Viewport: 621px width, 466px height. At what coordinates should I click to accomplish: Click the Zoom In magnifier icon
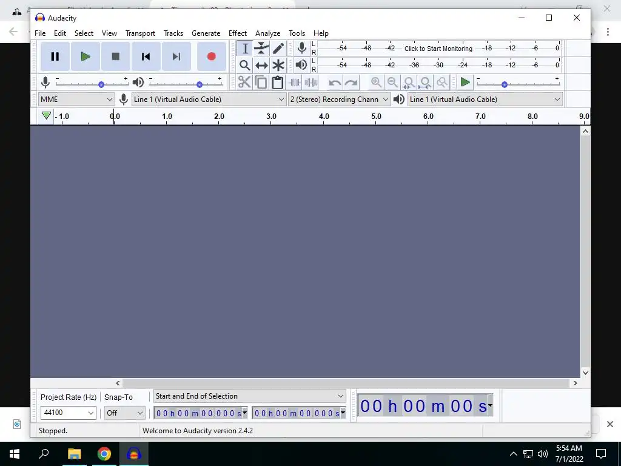click(x=376, y=83)
